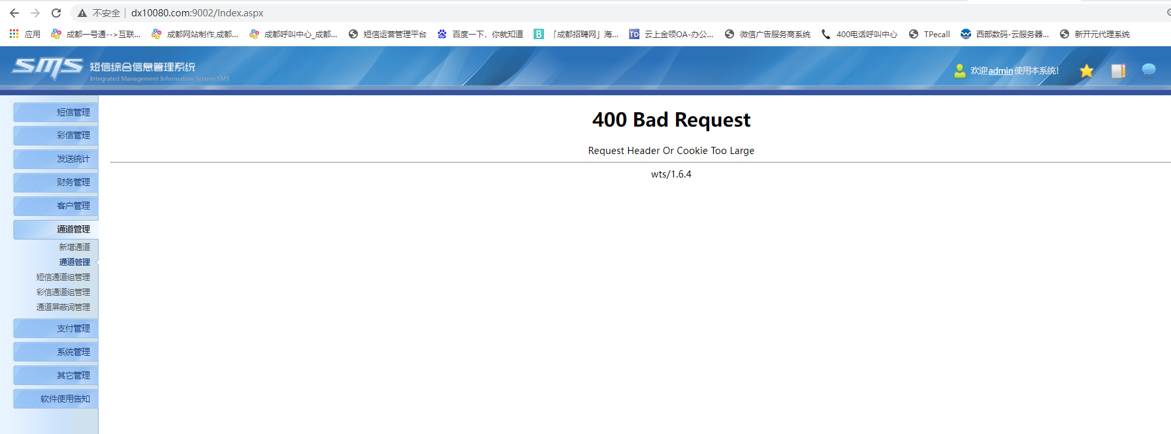
Task: Reload the page with the refresh icon
Action: [56, 13]
